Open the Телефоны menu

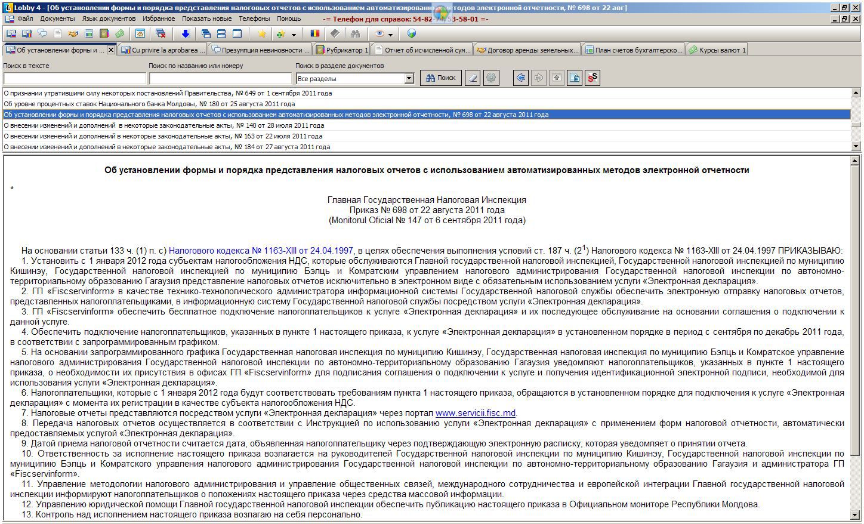pos(255,19)
